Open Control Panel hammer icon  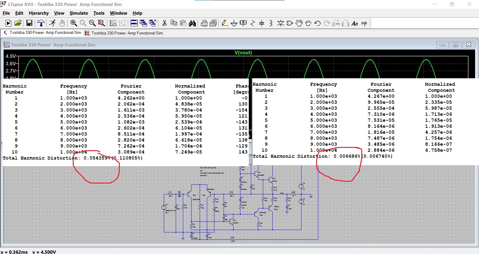click(41, 23)
